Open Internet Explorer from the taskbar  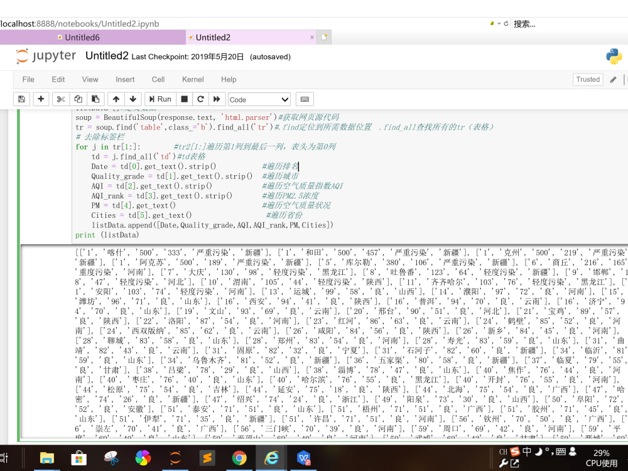click(x=271, y=458)
